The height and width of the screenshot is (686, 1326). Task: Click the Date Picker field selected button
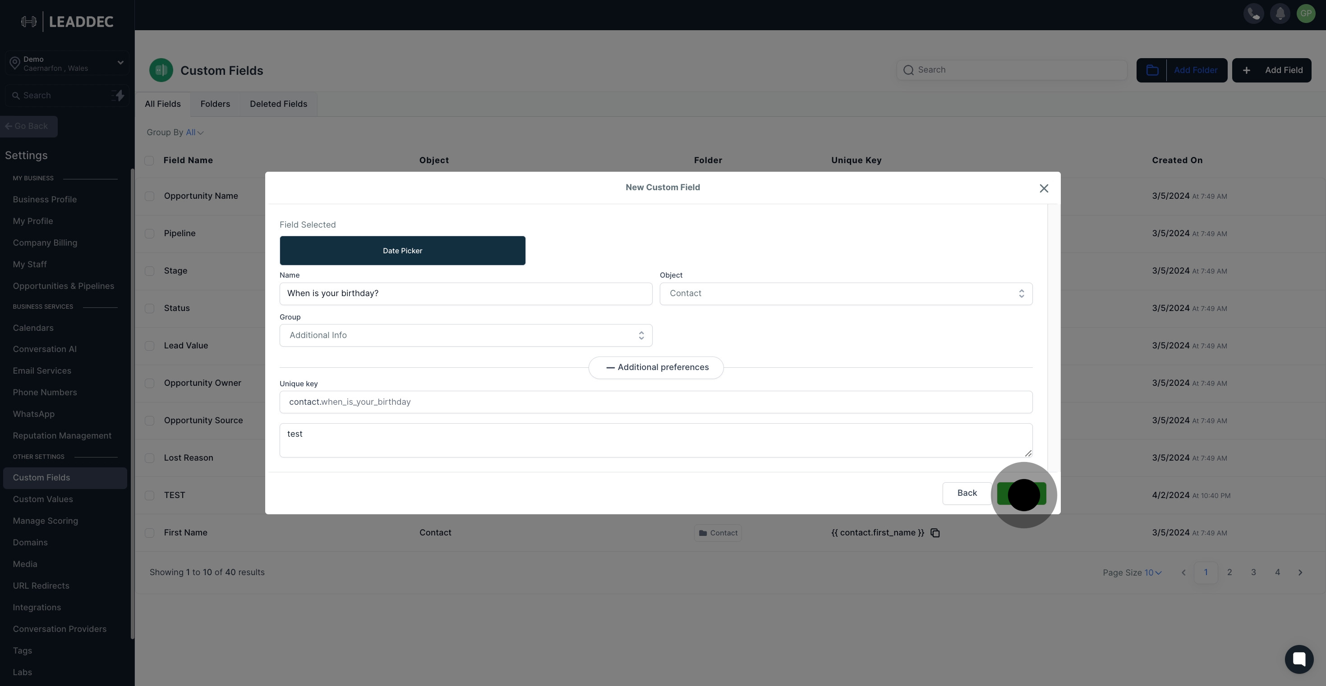pos(402,251)
